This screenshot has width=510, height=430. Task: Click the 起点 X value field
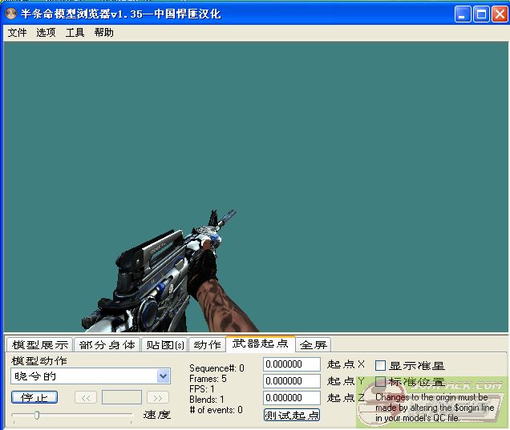[292, 364]
